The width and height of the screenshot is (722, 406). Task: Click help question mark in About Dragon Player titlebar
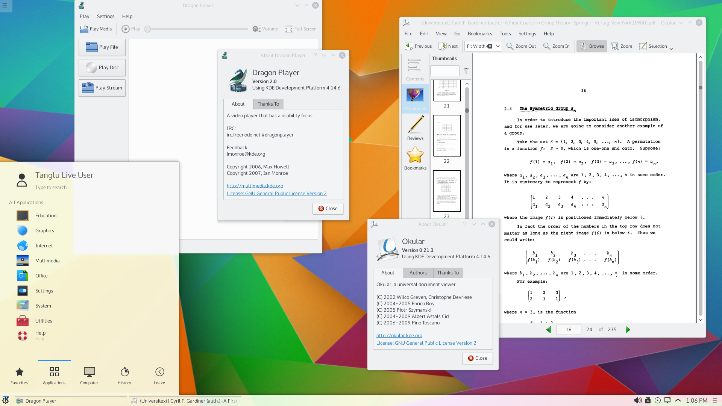pyautogui.click(x=315, y=55)
